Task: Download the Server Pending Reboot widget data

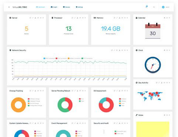Action: (x=78, y=91)
